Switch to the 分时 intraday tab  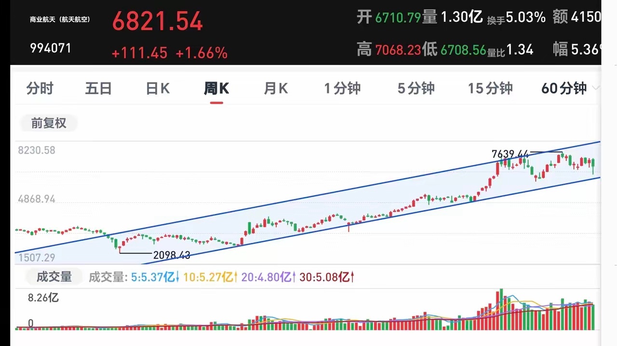(x=40, y=89)
